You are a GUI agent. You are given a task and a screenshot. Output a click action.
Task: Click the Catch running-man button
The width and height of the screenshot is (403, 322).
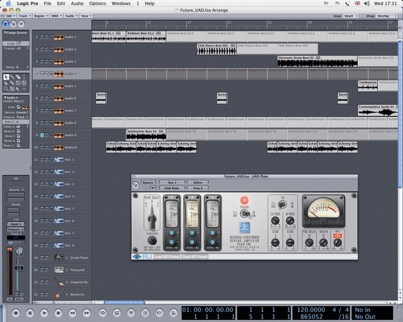pos(6,24)
